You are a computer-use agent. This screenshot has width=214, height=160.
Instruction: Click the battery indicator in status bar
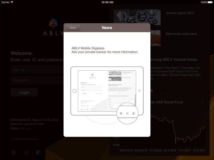pos(210,2)
